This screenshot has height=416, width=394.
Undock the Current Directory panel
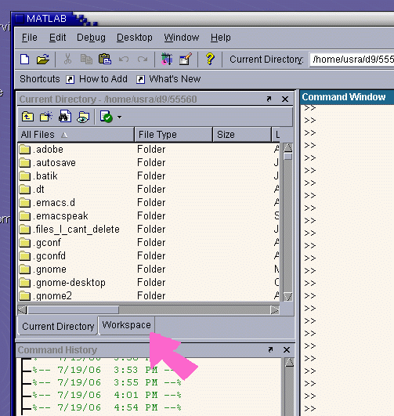(269, 99)
